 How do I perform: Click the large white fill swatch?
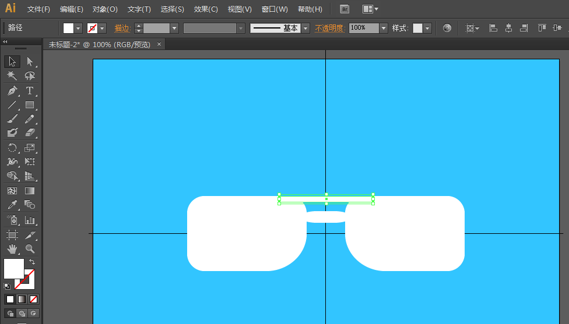pyautogui.click(x=13, y=268)
